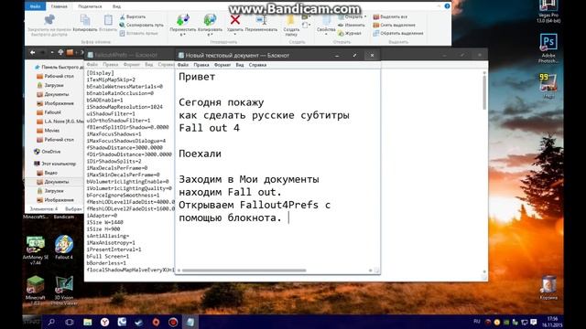Select OneDrive in Explorer sidebar

[x=47, y=152]
